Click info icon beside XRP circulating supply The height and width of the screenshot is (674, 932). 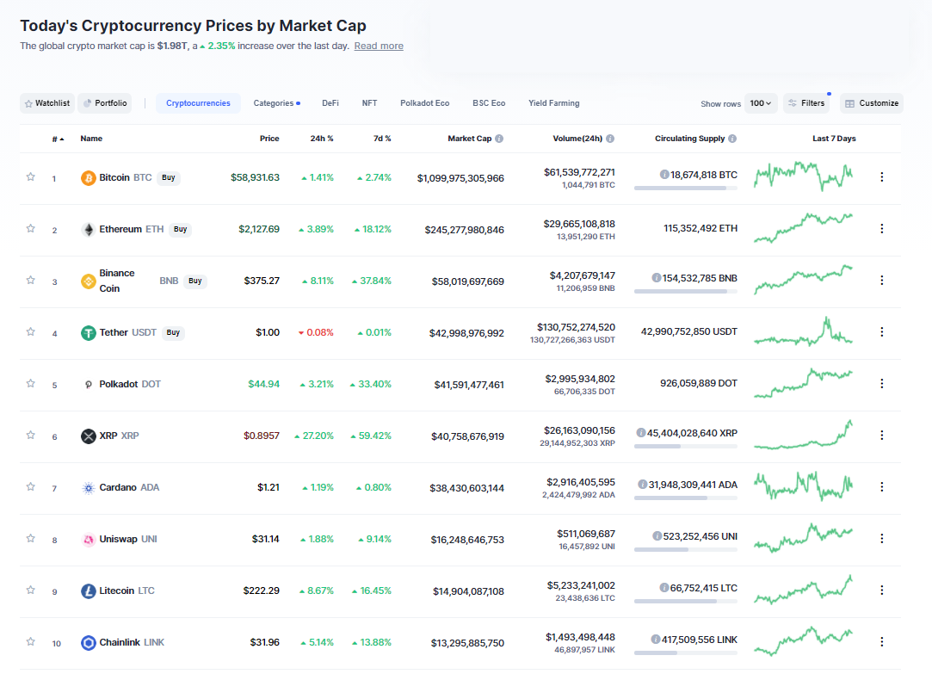(x=641, y=433)
